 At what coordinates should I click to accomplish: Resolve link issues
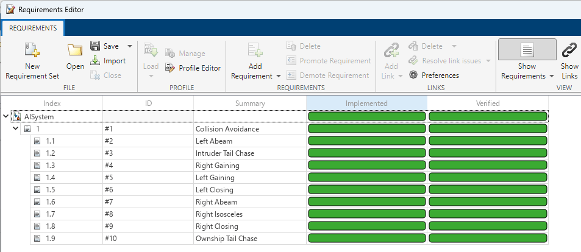[445, 61]
